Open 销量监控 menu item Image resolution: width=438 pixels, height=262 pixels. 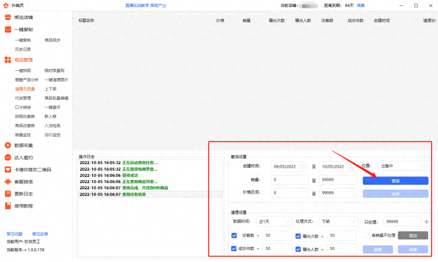pos(23,135)
